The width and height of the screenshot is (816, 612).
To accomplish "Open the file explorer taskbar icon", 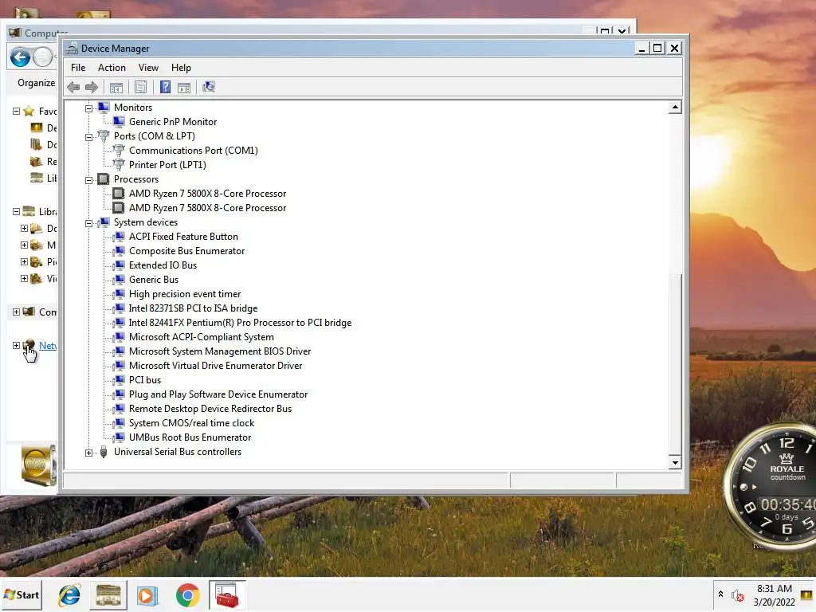I will click(x=108, y=594).
